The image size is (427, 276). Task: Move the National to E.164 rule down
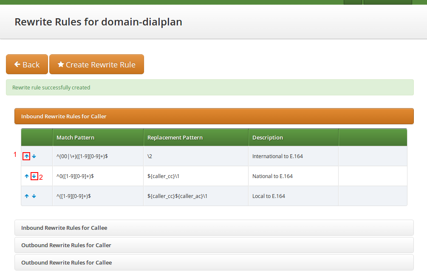[34, 176]
